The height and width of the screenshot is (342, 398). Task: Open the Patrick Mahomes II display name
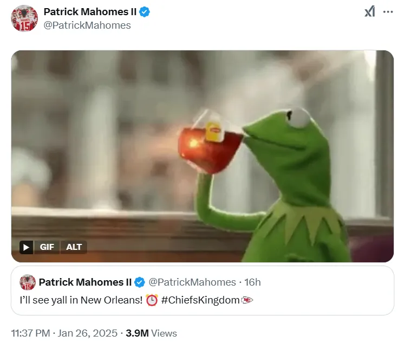(x=89, y=11)
